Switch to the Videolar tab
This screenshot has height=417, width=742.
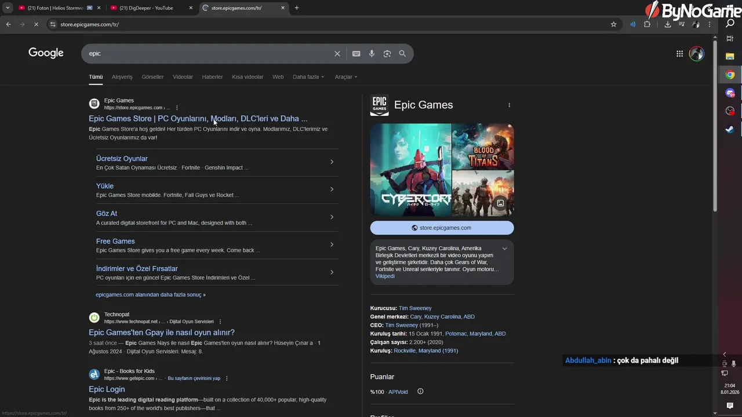click(183, 77)
